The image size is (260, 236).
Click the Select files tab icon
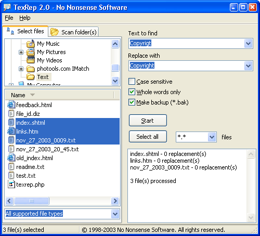[x=10, y=31]
